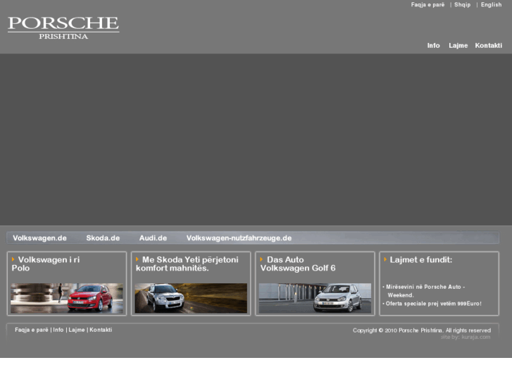
Task: Go to Faqja e parë in footer
Action: (x=32, y=330)
